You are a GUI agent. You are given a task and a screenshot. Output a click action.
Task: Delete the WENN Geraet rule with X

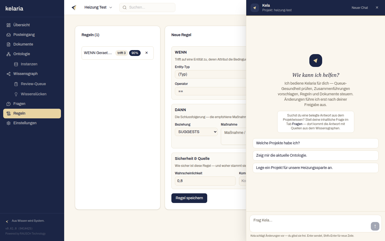click(147, 53)
